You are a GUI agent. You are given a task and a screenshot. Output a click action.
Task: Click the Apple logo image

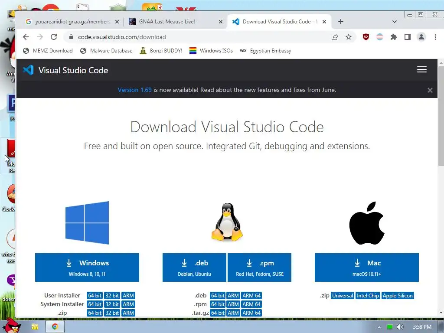pos(367,223)
